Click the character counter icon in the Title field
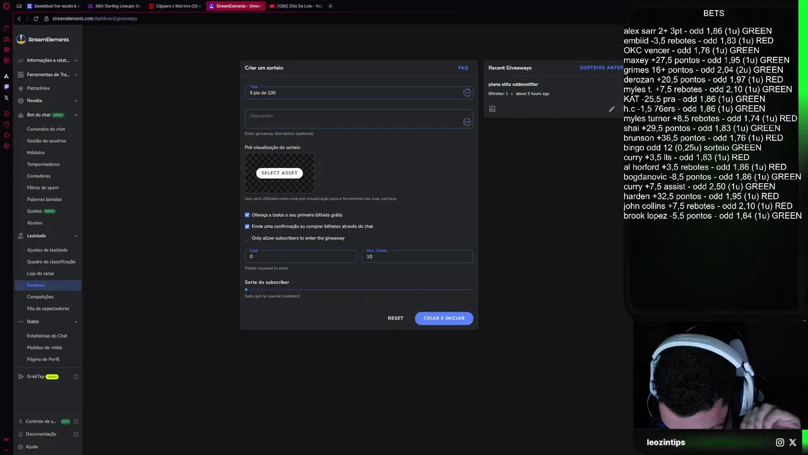This screenshot has width=808, height=455. 467,93
